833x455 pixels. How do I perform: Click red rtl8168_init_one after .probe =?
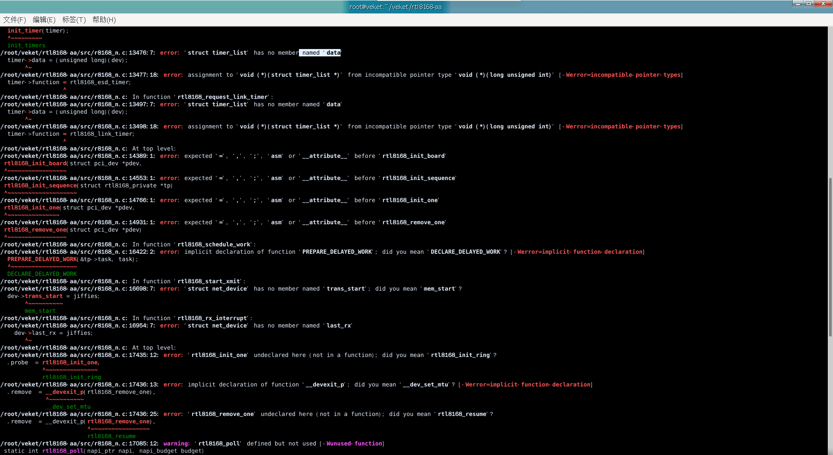pos(70,363)
